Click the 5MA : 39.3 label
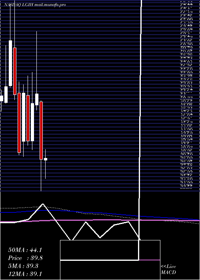200x280 pixels. click(23, 266)
